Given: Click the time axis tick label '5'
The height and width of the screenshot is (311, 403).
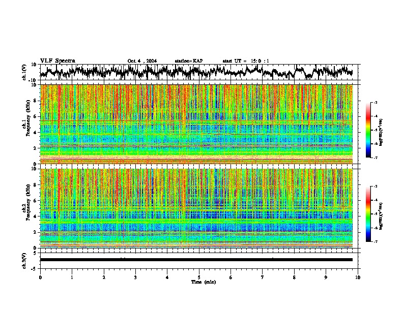Looking at the screenshot, I should click(x=199, y=277).
